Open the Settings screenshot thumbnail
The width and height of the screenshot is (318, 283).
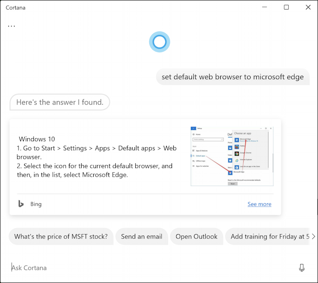(232, 156)
